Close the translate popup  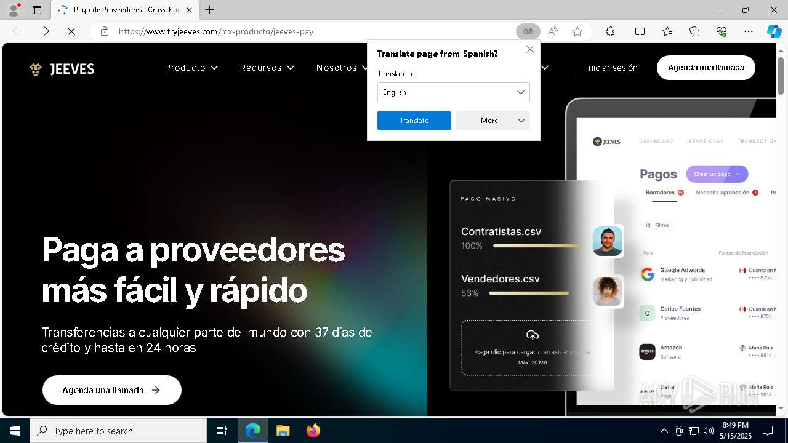(530, 49)
